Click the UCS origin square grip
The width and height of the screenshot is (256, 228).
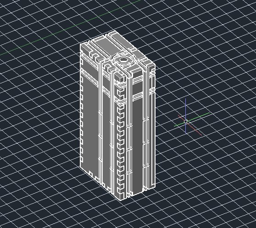click(185, 121)
